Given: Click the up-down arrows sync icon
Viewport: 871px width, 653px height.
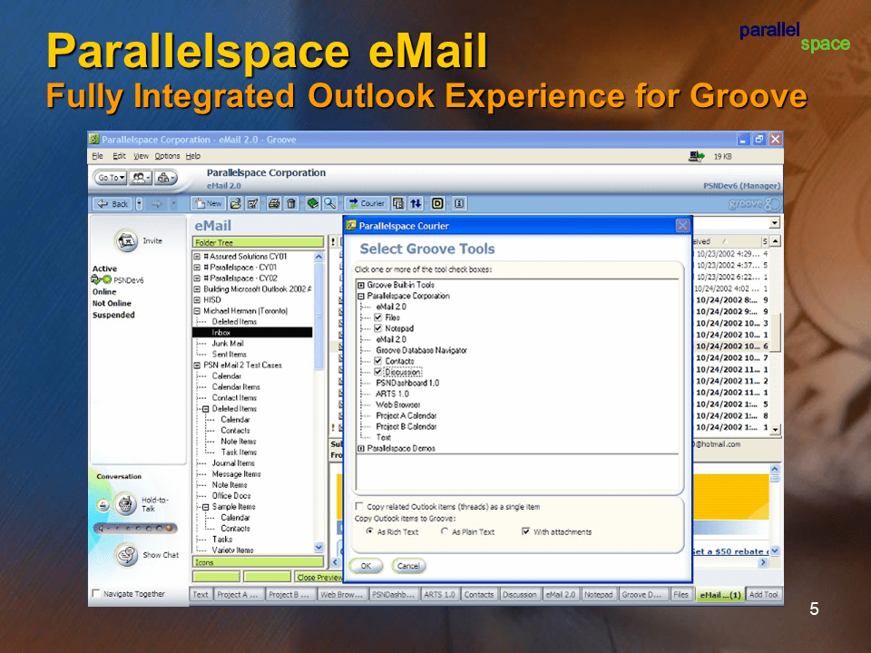Looking at the screenshot, I should 416,203.
